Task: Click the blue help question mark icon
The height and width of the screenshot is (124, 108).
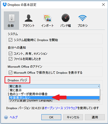Action: click(6, 117)
